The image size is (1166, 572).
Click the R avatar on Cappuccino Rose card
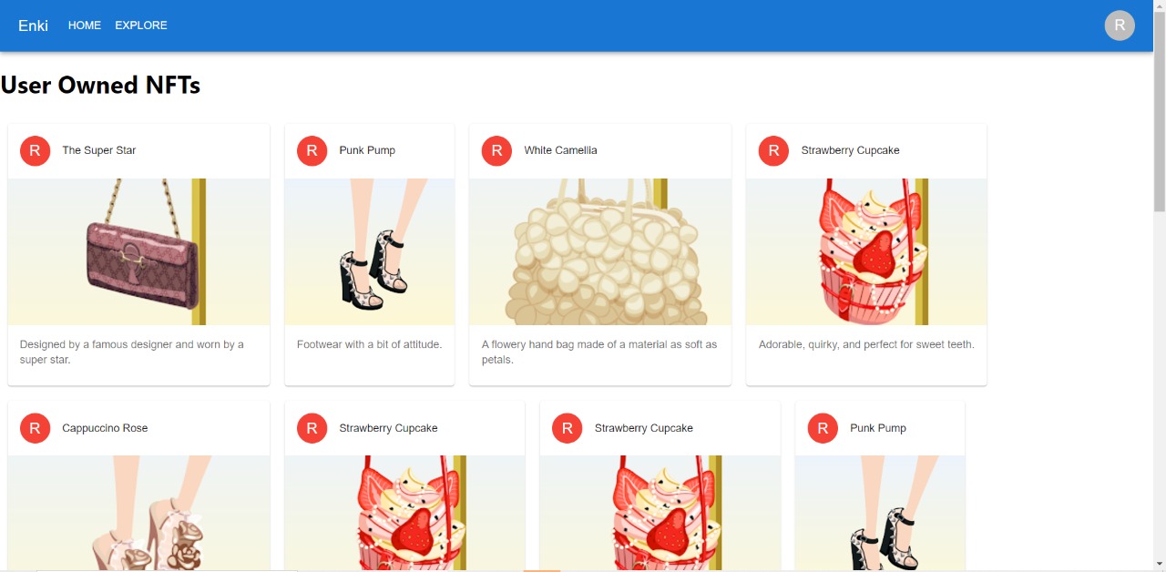[x=35, y=428]
